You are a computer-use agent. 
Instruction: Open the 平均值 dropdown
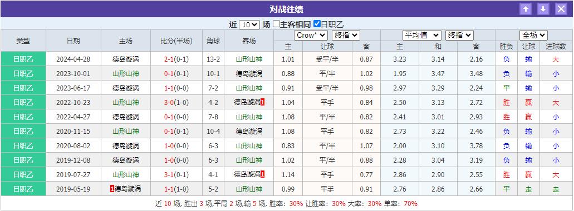421,35
